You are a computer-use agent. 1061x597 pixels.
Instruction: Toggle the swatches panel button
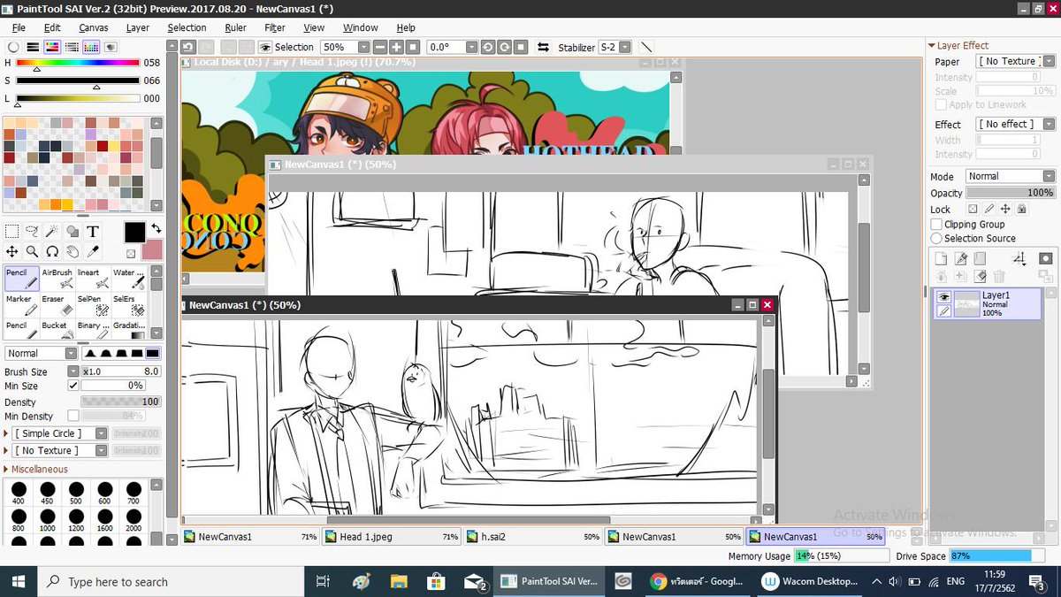click(90, 47)
